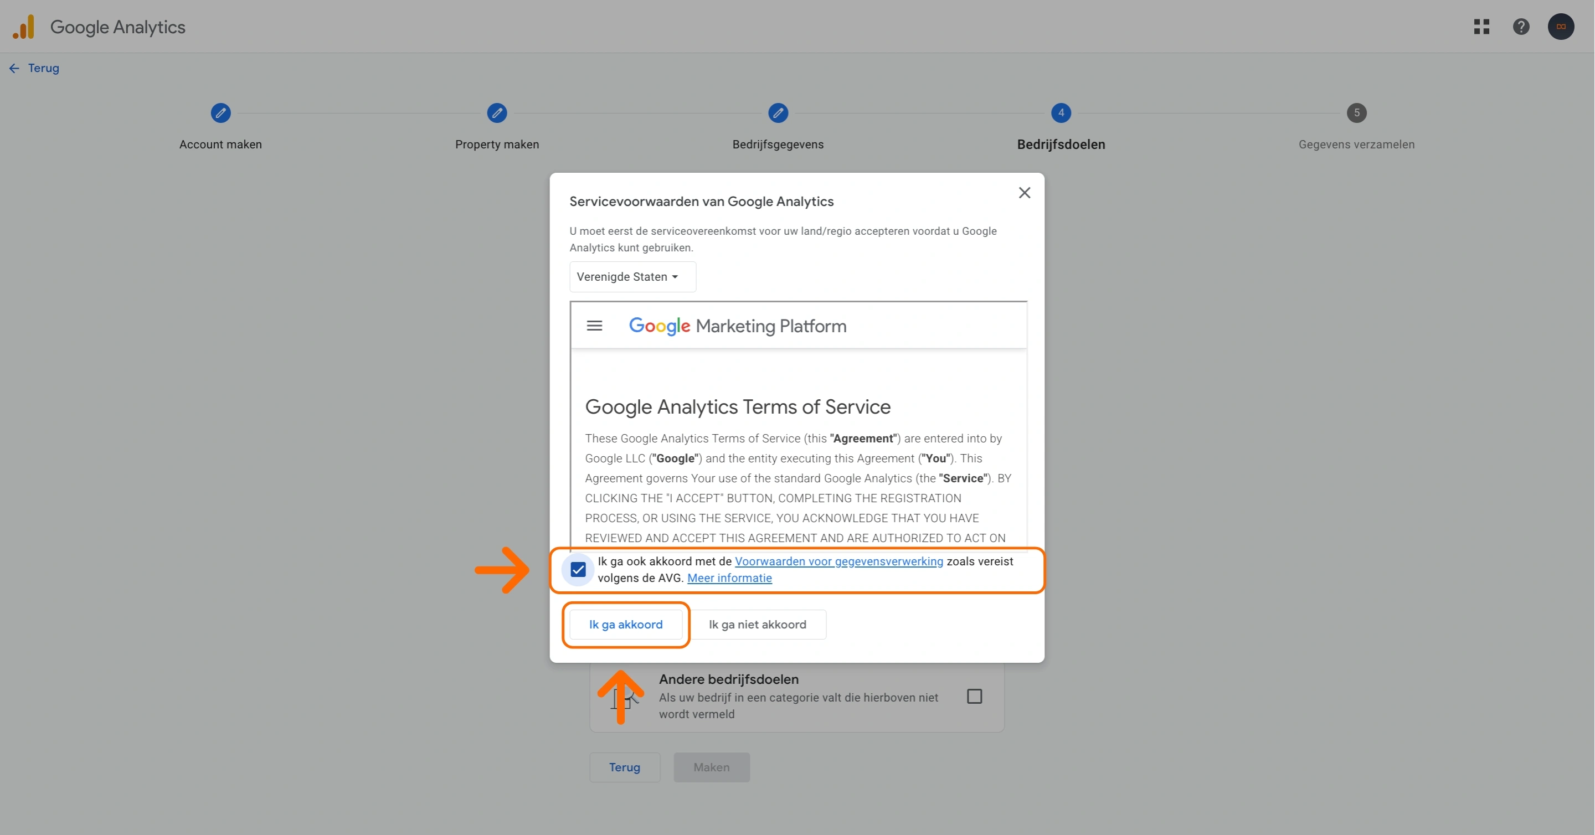Click the Ik ga niet akkoord button
The width and height of the screenshot is (1595, 835).
click(757, 624)
